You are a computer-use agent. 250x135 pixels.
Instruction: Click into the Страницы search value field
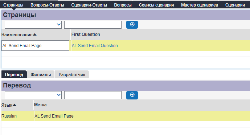(93, 25)
